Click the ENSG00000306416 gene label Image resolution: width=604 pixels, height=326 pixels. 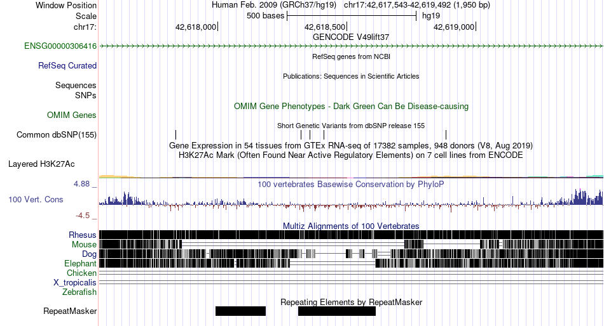click(x=60, y=46)
